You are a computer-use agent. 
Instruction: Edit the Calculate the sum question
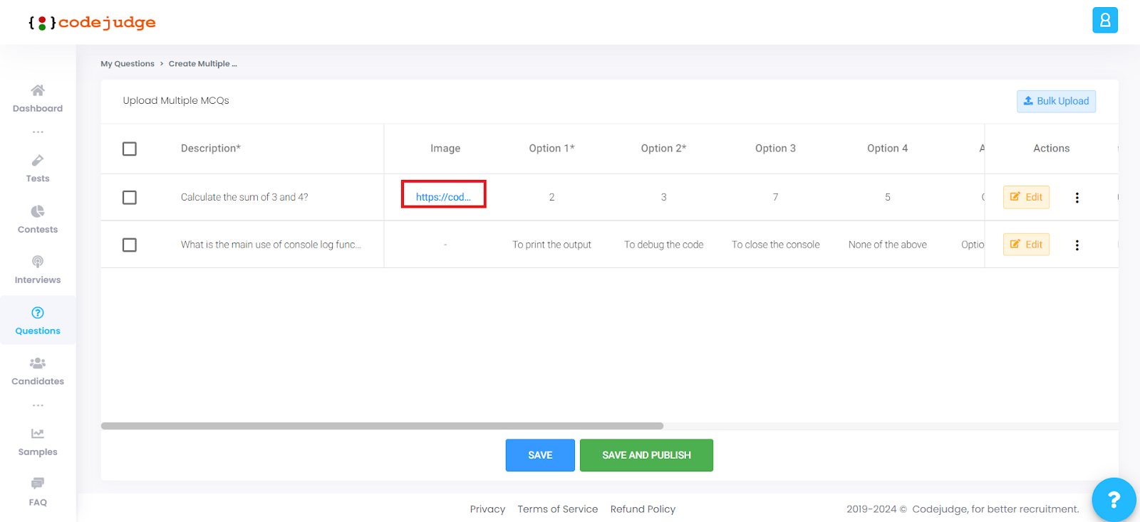click(x=1026, y=197)
